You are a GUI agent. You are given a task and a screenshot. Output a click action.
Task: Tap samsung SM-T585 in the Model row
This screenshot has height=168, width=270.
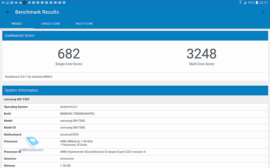72,121
